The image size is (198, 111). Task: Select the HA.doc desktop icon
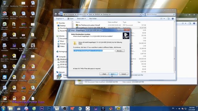click(x=33, y=4)
